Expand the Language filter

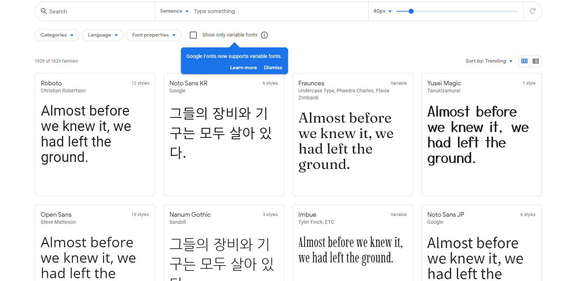point(103,35)
